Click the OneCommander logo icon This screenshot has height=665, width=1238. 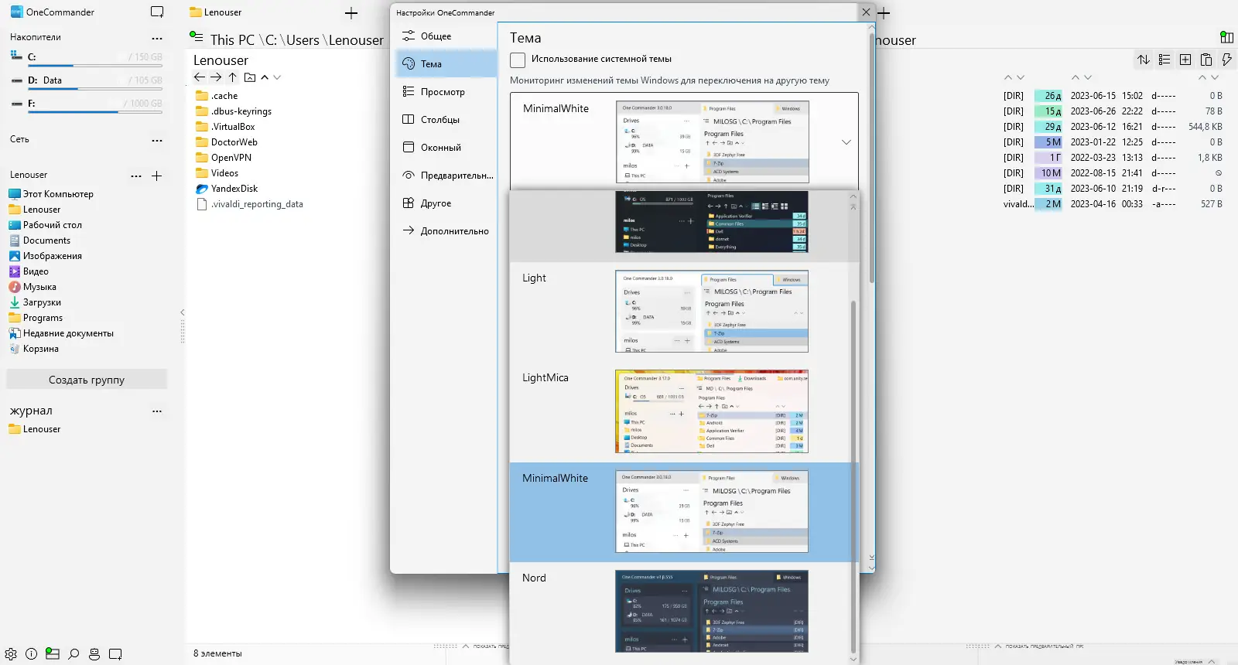click(x=16, y=12)
